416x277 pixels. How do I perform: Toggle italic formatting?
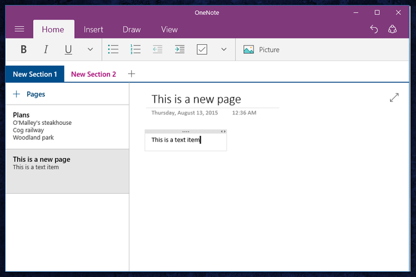point(46,49)
